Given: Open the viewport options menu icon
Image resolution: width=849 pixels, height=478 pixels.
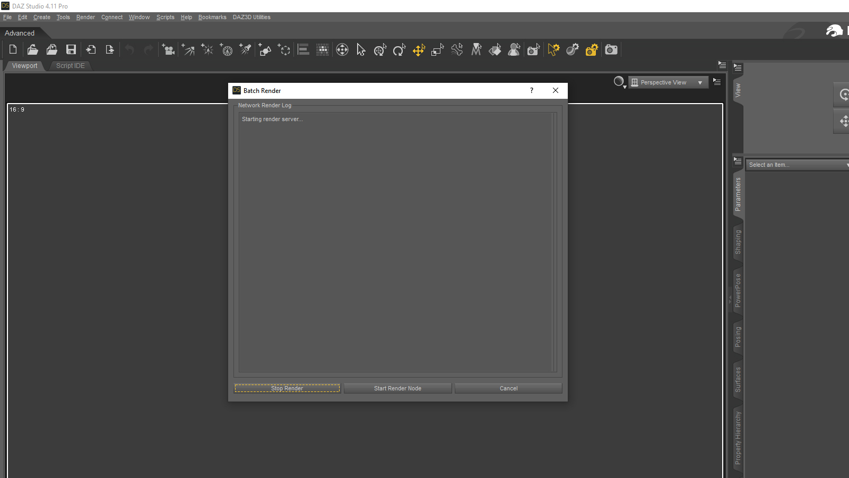Looking at the screenshot, I should 717,82.
